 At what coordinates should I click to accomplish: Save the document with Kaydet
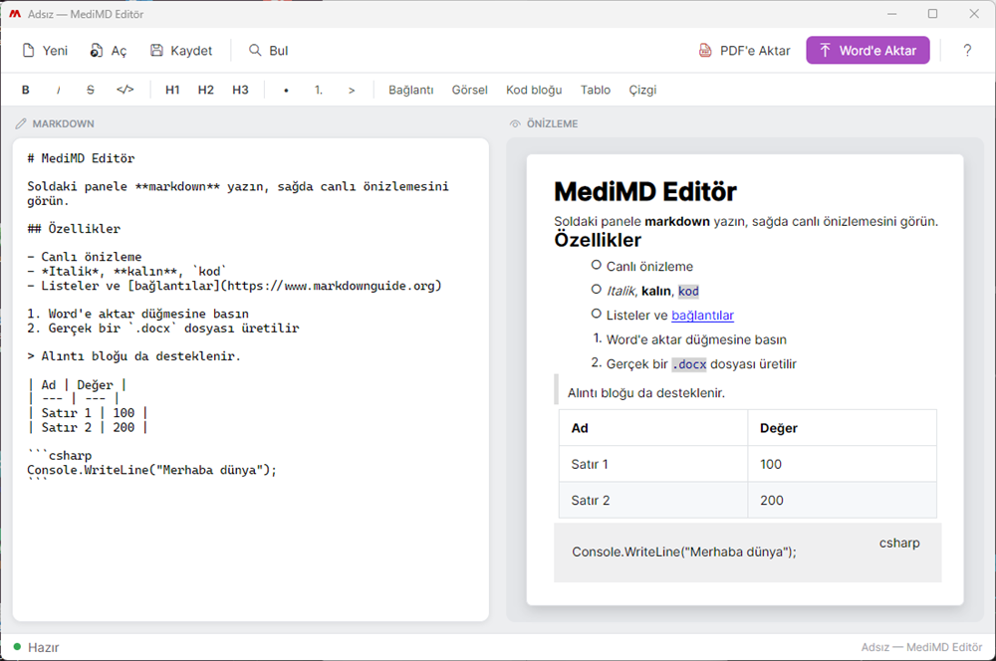(x=181, y=51)
